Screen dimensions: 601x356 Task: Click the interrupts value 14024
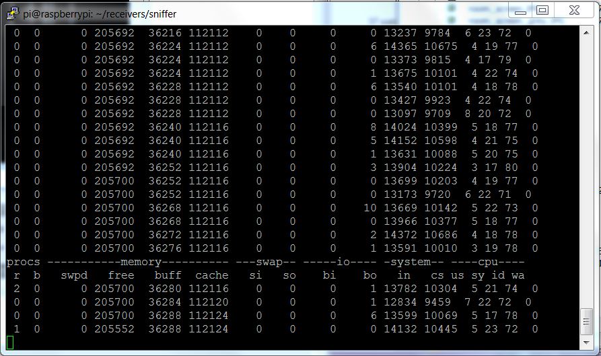tap(400, 127)
